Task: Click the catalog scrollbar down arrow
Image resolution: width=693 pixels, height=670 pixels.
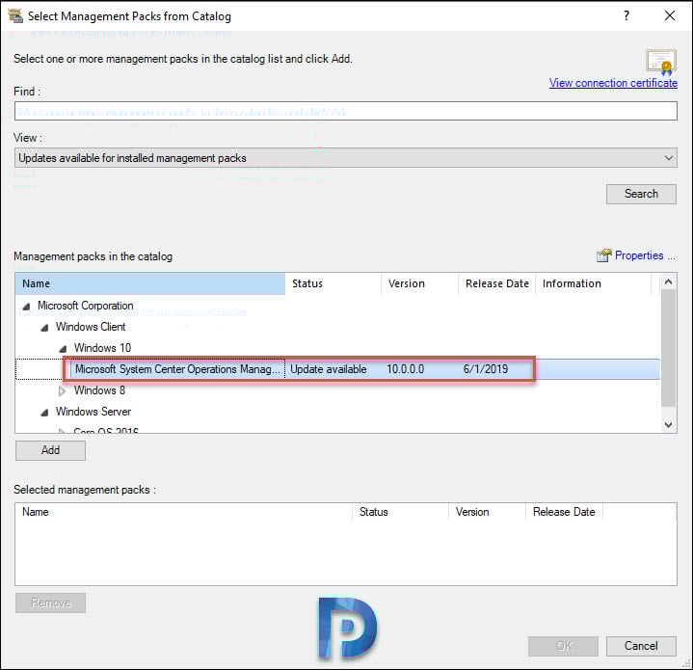Action: click(x=668, y=425)
